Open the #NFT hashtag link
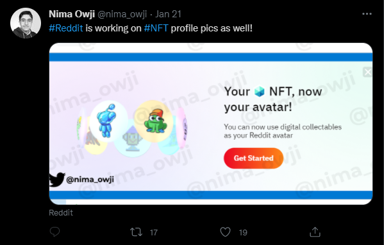Viewport: 384px width, 245px height. click(156, 28)
